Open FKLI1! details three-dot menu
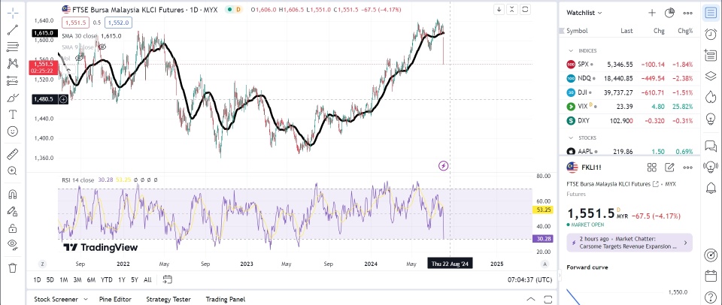The image size is (722, 305). 687,168
